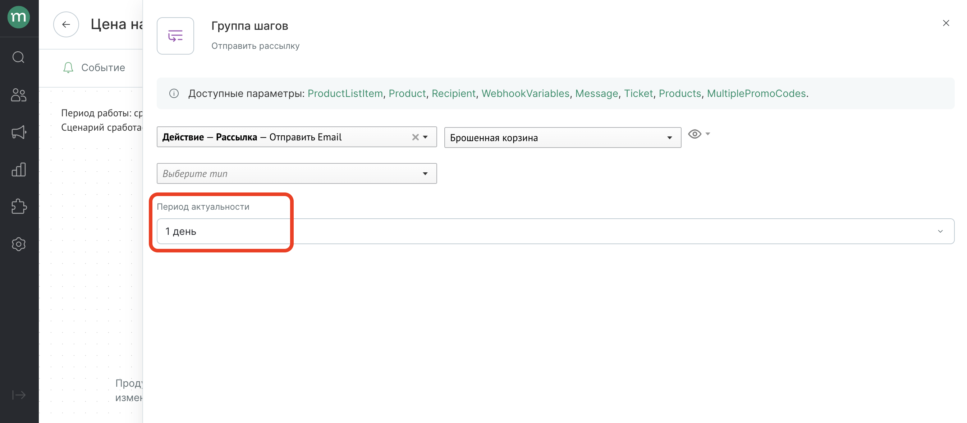Click the bell icon next to Событие
967x423 pixels.
68,68
